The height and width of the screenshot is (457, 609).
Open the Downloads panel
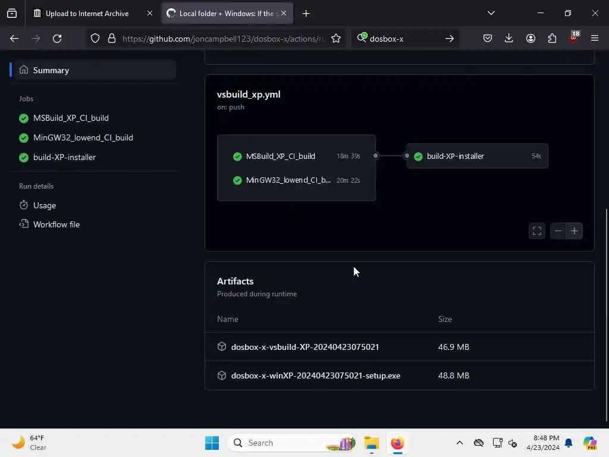[509, 38]
